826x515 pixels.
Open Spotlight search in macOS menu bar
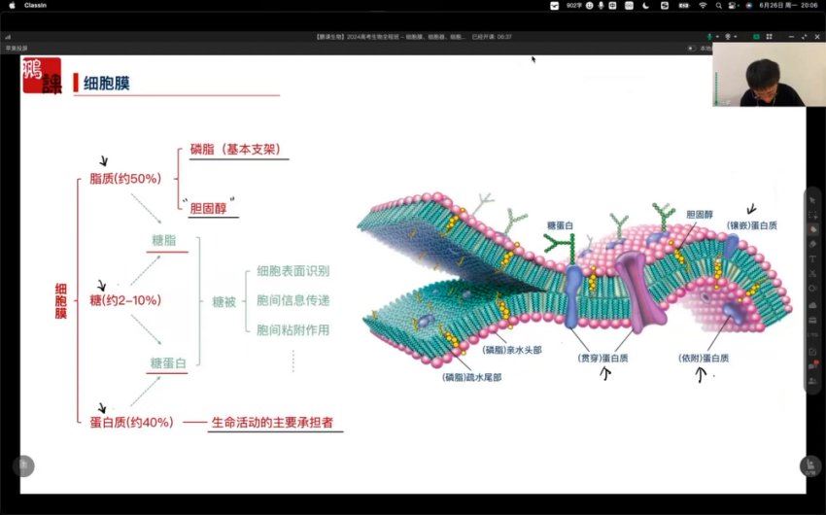click(x=718, y=5)
